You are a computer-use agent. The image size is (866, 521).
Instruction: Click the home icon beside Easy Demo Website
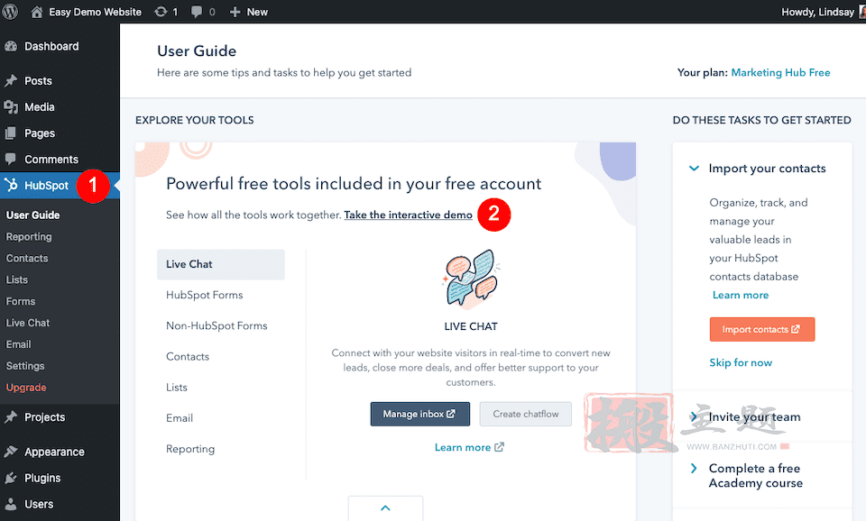[36, 12]
